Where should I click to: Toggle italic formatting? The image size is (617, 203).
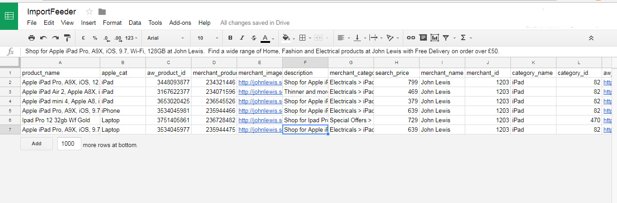[x=242, y=38]
